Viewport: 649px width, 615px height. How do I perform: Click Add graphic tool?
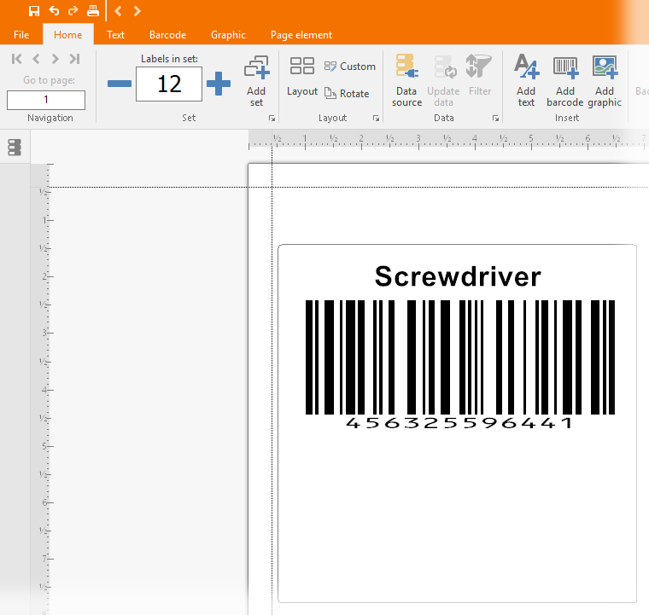click(x=605, y=81)
